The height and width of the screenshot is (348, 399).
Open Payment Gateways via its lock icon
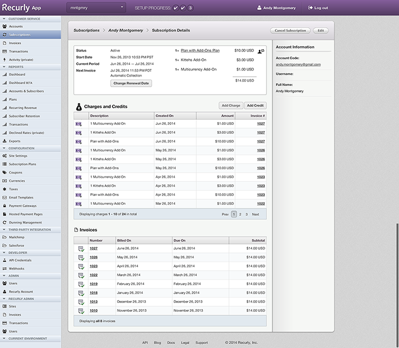(4, 205)
